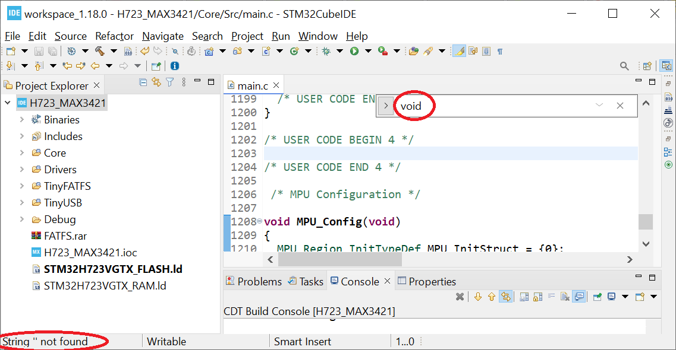Launch the STM32CubeMX device configuration hammer icon
676x350 pixels.
click(x=99, y=51)
